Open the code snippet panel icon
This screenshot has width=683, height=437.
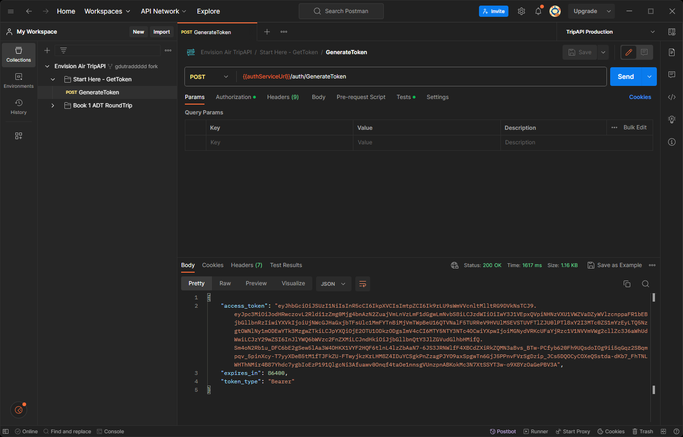point(672,97)
